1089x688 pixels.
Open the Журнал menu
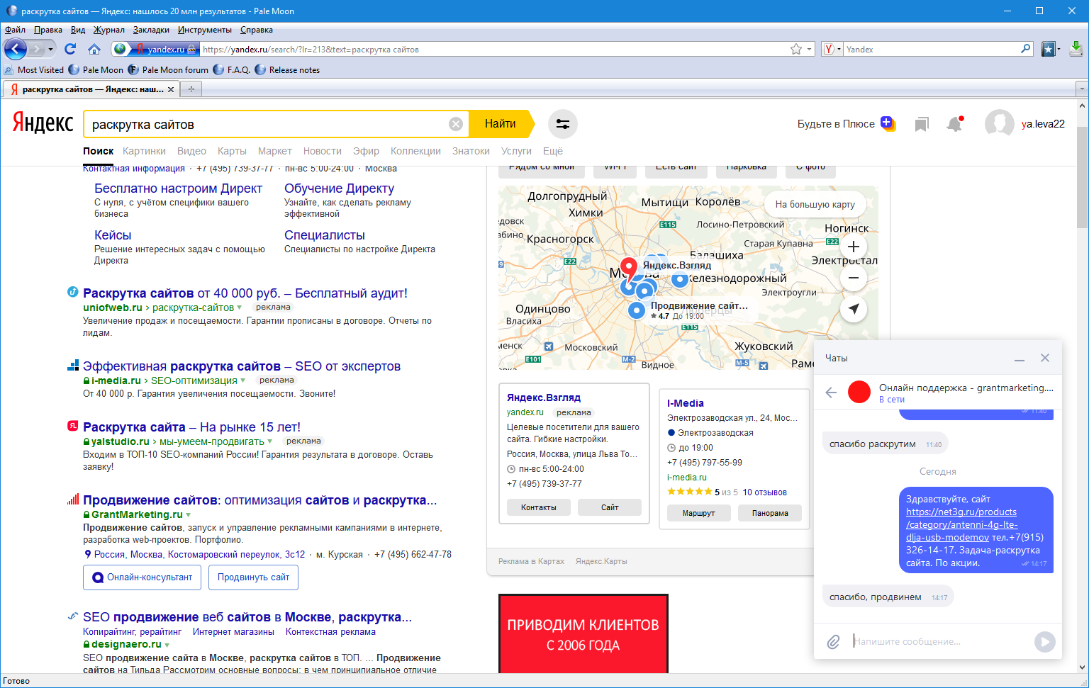point(108,30)
